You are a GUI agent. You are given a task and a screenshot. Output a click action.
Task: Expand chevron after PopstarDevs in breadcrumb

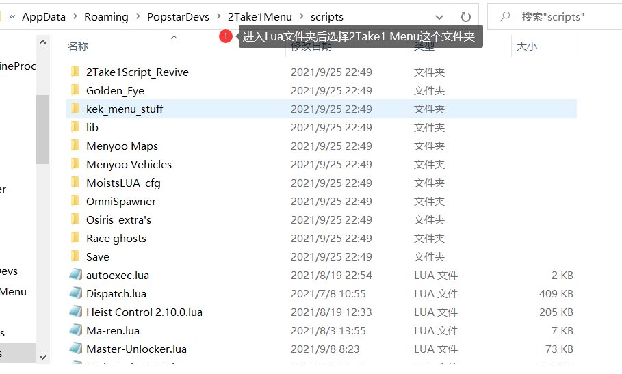pos(218,16)
